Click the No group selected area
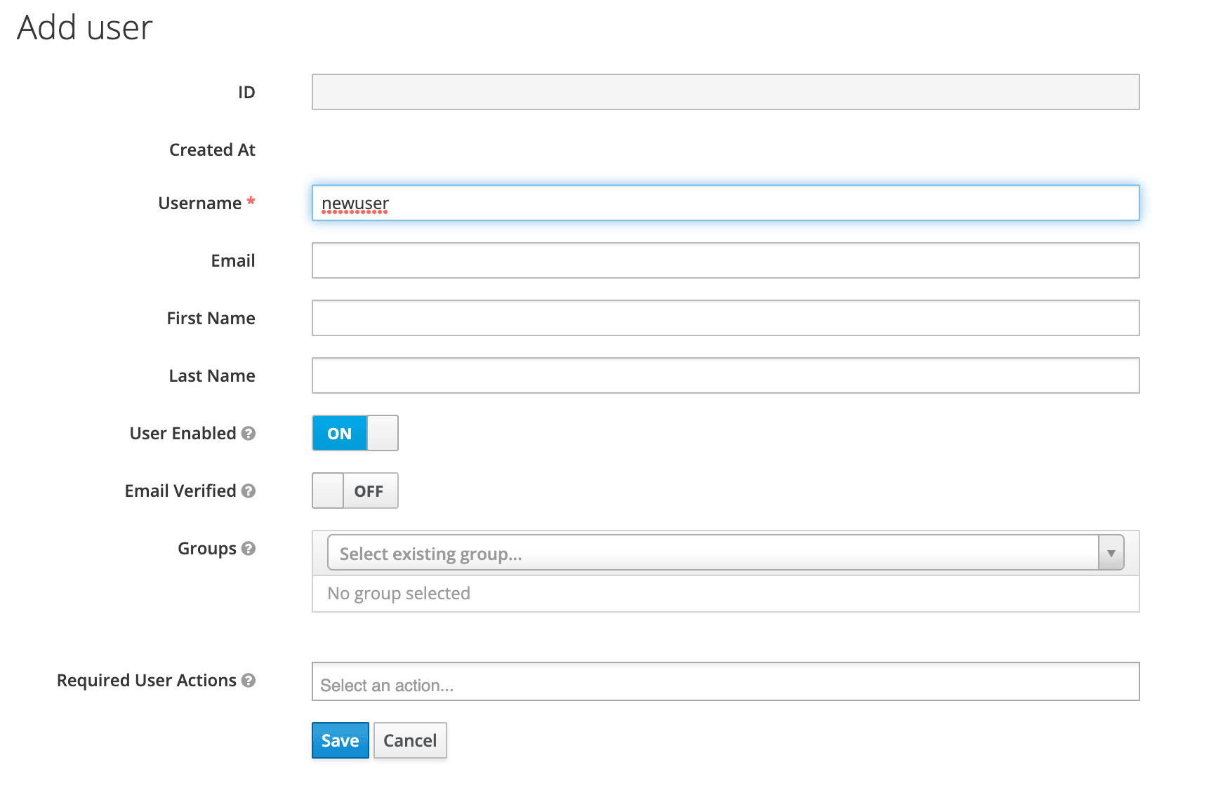This screenshot has height=807, width=1223. click(398, 593)
